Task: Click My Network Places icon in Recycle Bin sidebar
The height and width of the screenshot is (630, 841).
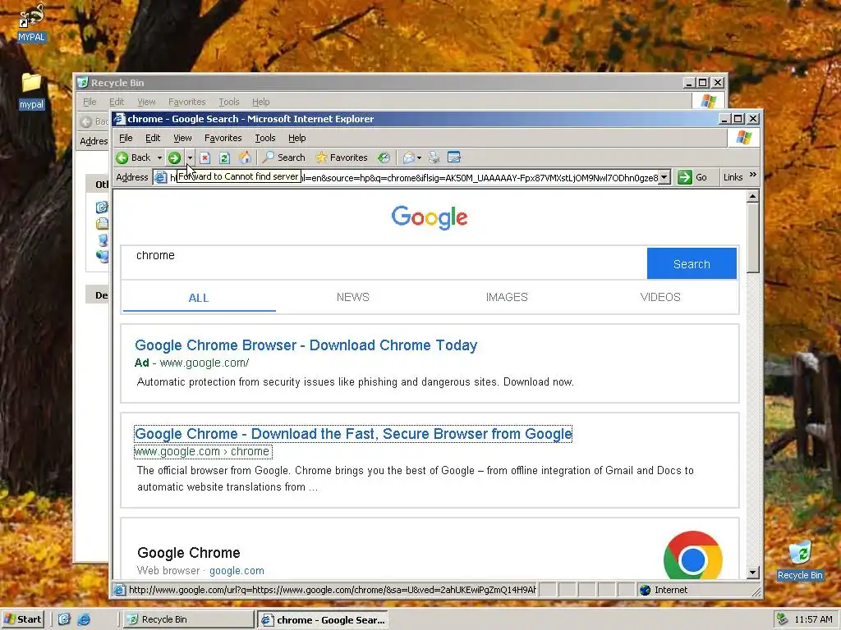Action: pos(102,257)
